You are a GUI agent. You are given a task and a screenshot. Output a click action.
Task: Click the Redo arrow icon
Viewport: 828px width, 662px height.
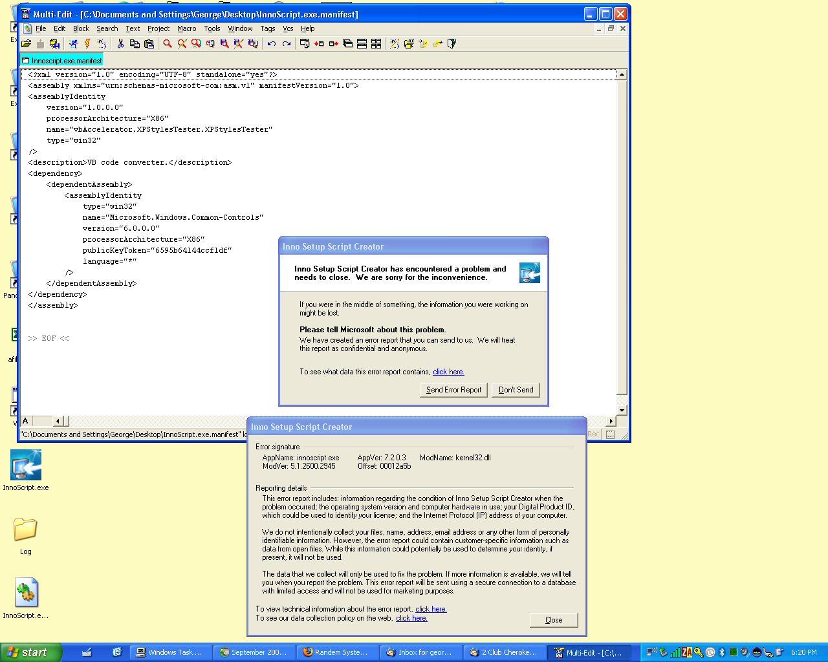pyautogui.click(x=287, y=43)
